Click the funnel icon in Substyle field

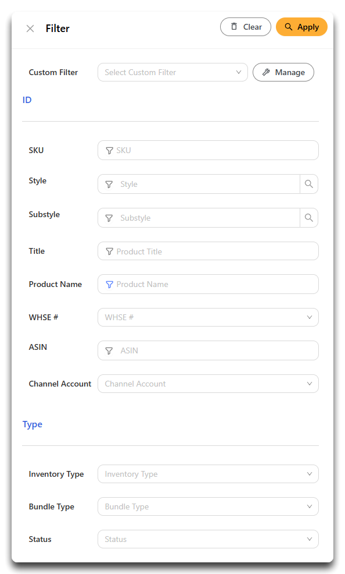point(109,218)
